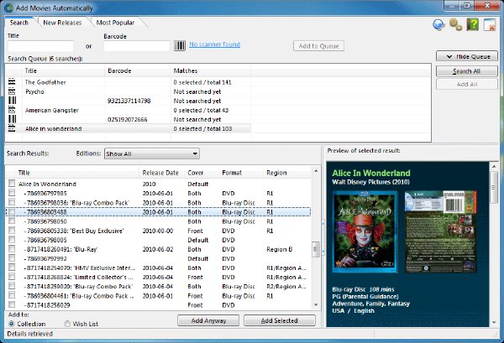The height and width of the screenshot is (343, 504).
Task: Check the box for 786936797985
Action: pyautogui.click(x=12, y=193)
